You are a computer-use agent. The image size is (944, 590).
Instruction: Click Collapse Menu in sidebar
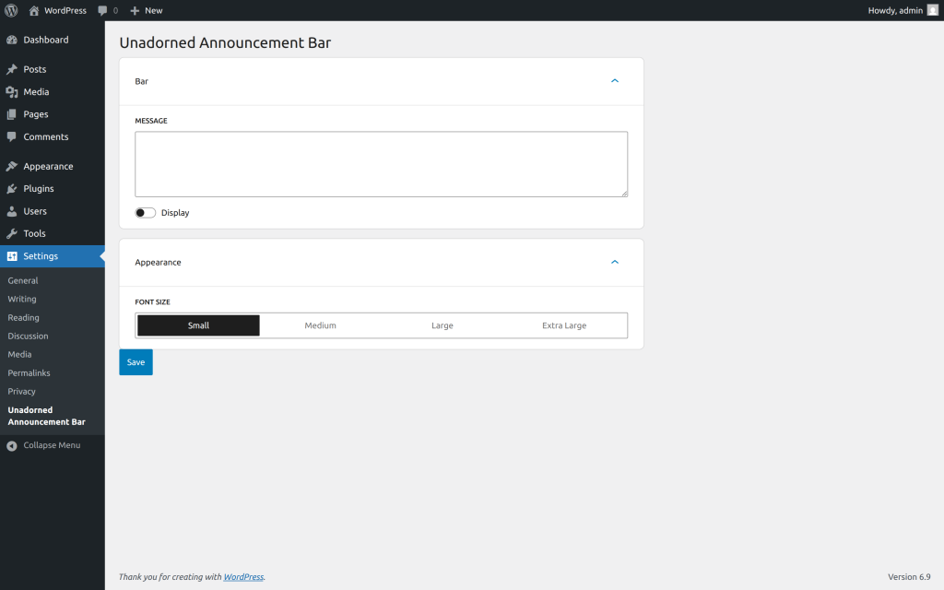coord(51,445)
